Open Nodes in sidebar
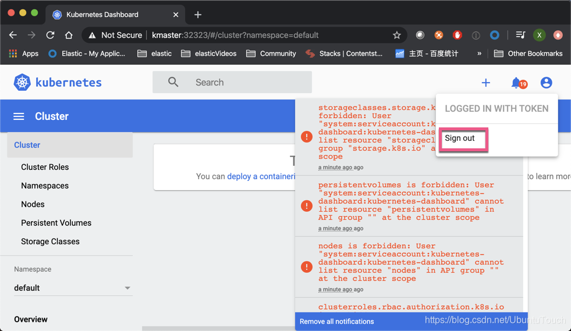This screenshot has width=571, height=331. coord(33,204)
